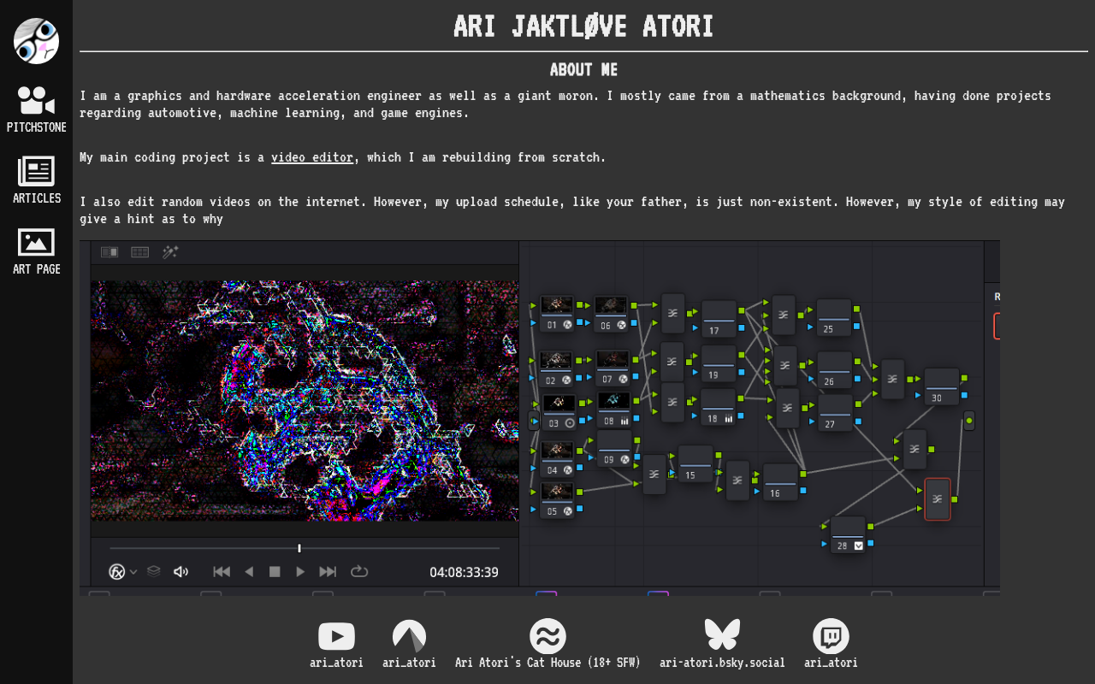Click the 04:08:33:39 timecode in the image
Viewport: 1095px width, 684px height.
[464, 572]
